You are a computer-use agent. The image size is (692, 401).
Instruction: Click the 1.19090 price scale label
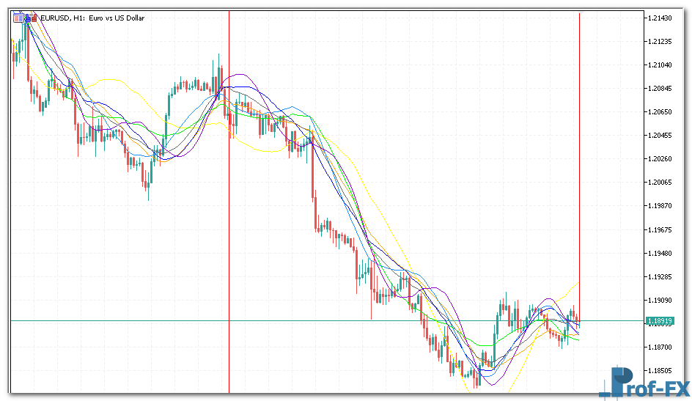(660, 301)
